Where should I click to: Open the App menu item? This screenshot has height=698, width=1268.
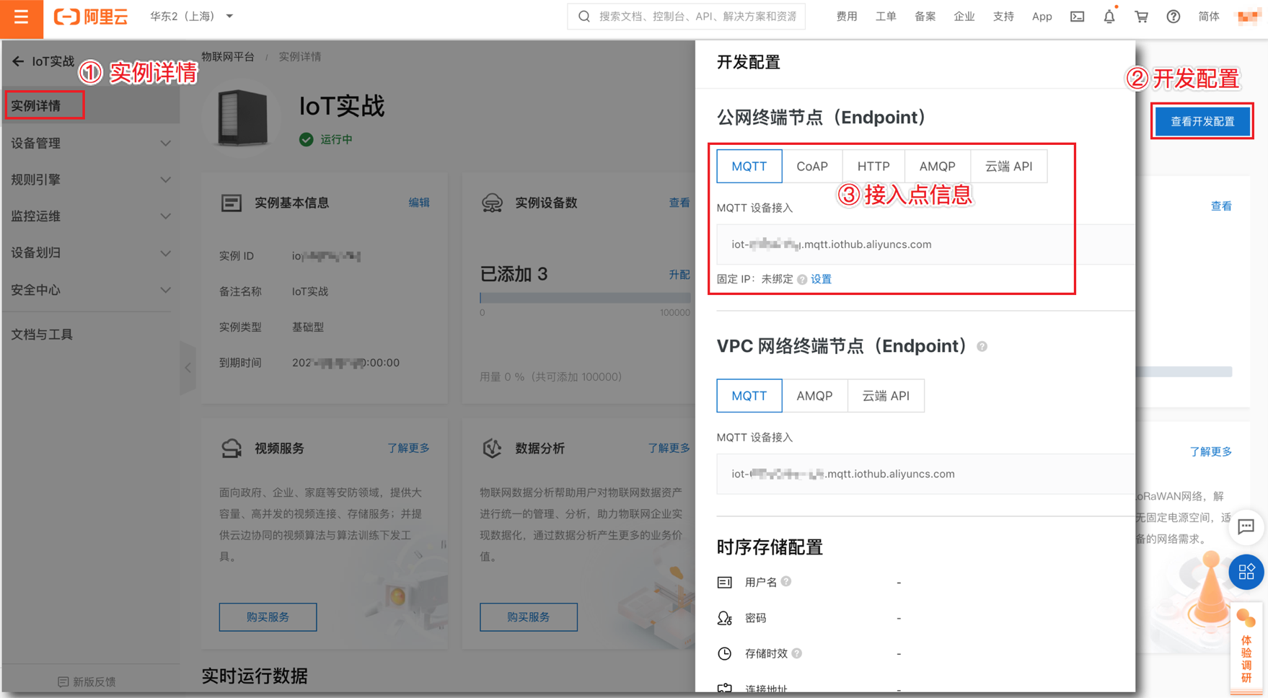pos(1042,16)
